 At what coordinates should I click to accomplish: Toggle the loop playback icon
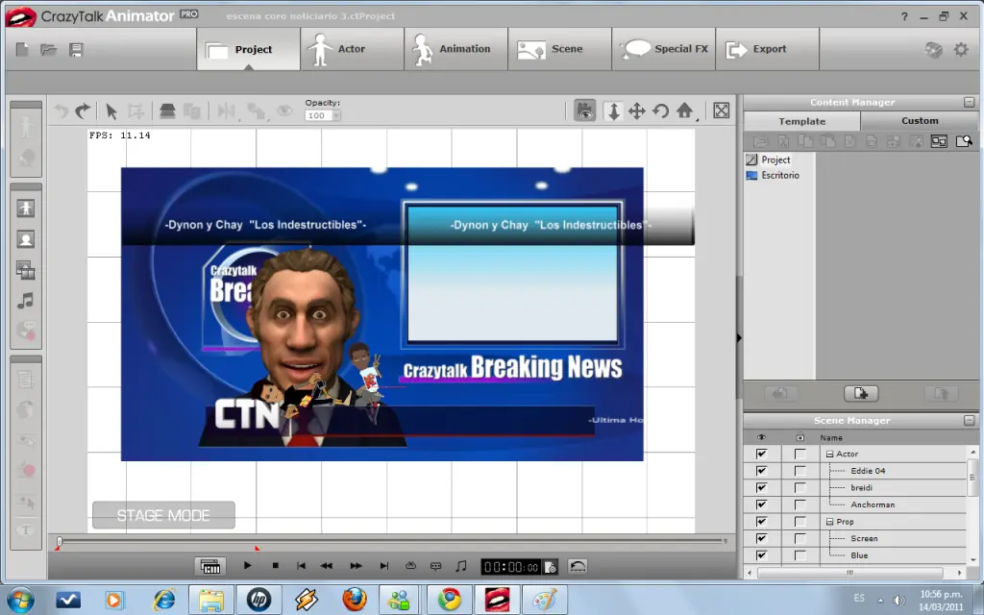click(x=410, y=565)
